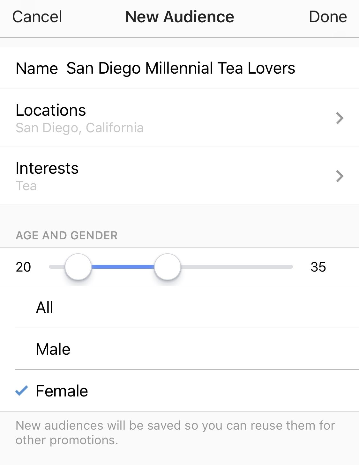Click the New Audience title

[x=180, y=17]
